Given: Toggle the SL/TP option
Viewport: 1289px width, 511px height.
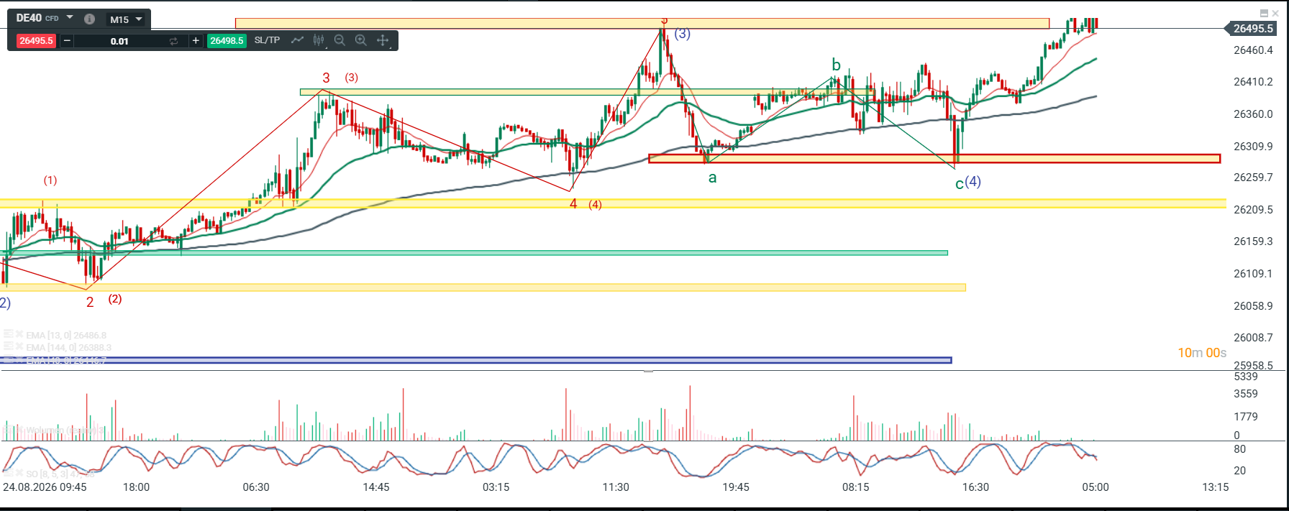Looking at the screenshot, I should coord(267,40).
